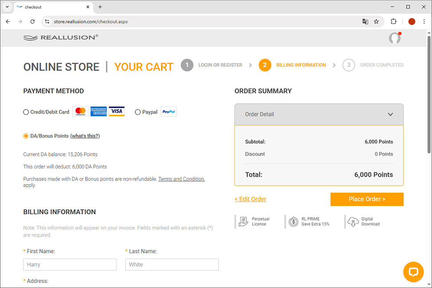Bookmark this page with star icon
Viewport: 432px width, 288px height.
(376, 22)
